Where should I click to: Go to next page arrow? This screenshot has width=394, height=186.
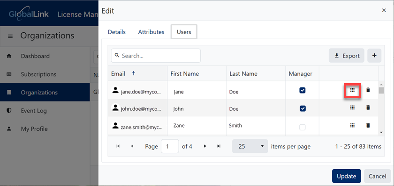coord(205,146)
